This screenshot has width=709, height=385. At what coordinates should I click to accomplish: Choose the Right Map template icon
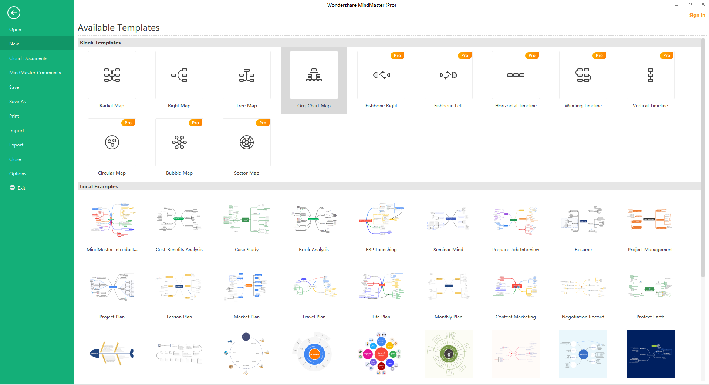pyautogui.click(x=179, y=75)
